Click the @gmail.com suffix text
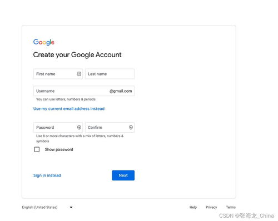 coord(121,91)
